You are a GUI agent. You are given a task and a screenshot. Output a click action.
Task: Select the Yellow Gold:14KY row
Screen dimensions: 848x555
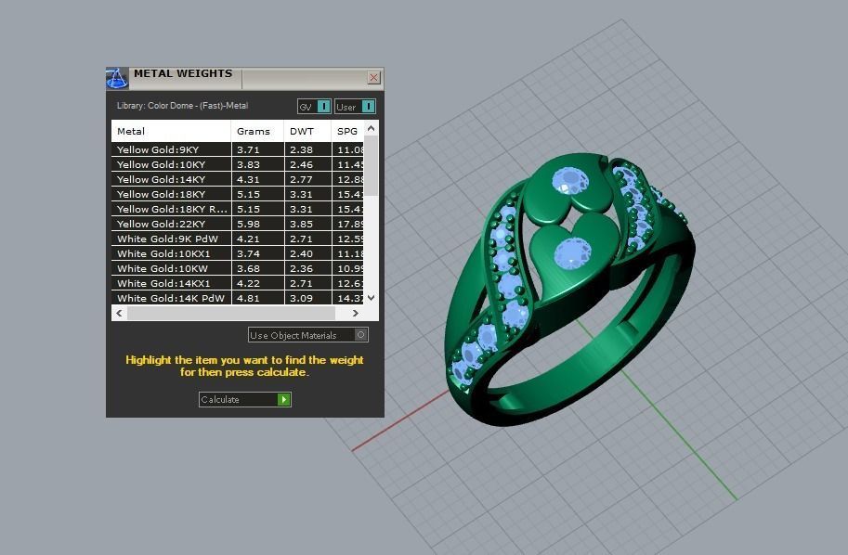(238, 179)
